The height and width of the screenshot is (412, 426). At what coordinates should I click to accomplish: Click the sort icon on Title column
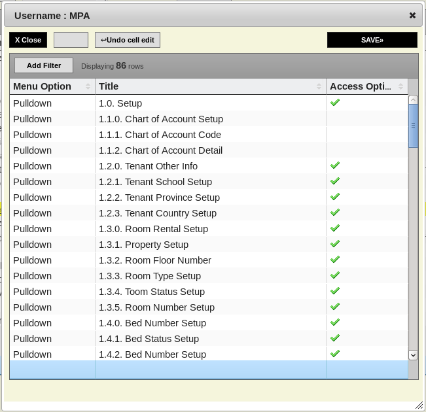click(x=319, y=86)
